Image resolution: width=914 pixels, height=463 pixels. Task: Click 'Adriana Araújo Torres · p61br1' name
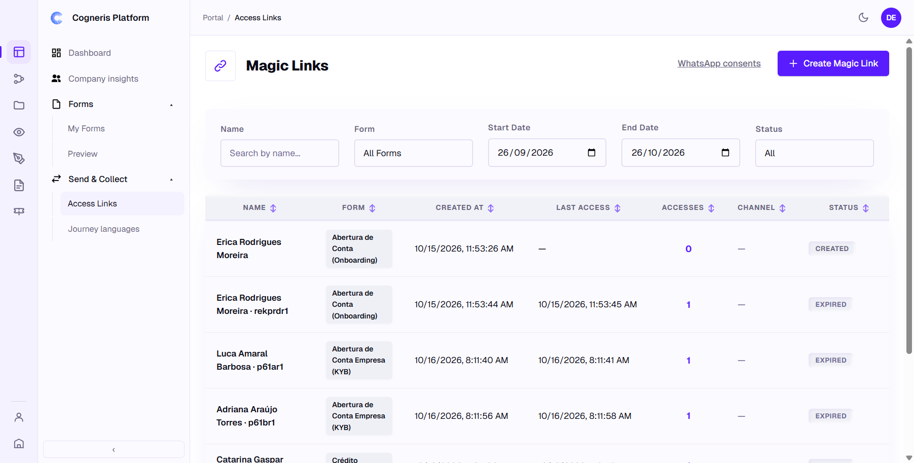[247, 416]
